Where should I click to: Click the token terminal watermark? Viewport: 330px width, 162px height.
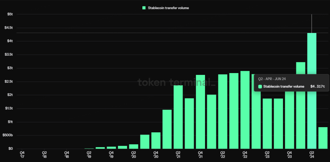177,82
